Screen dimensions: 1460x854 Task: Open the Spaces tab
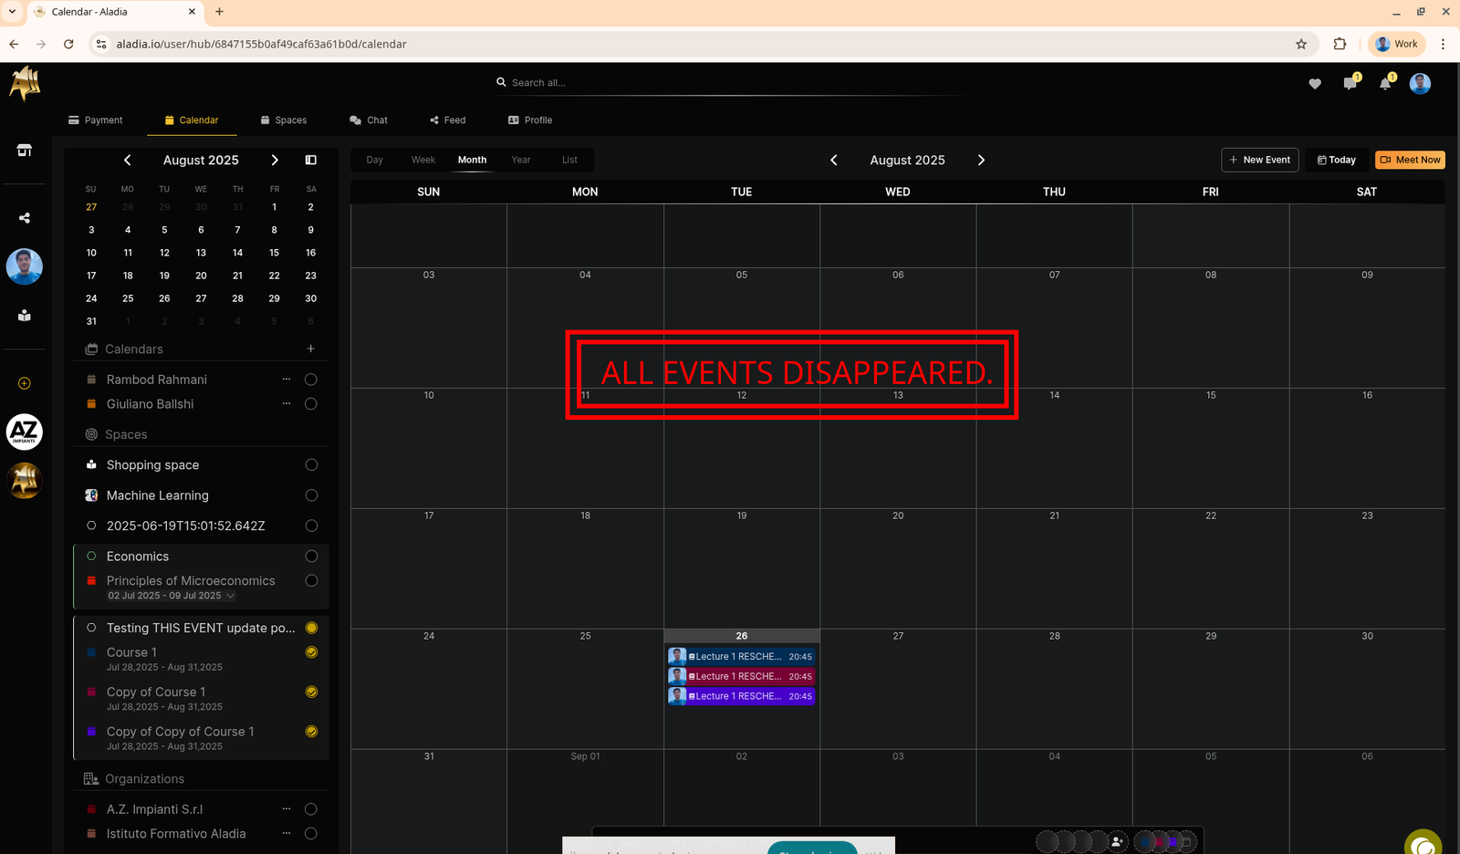coord(284,120)
